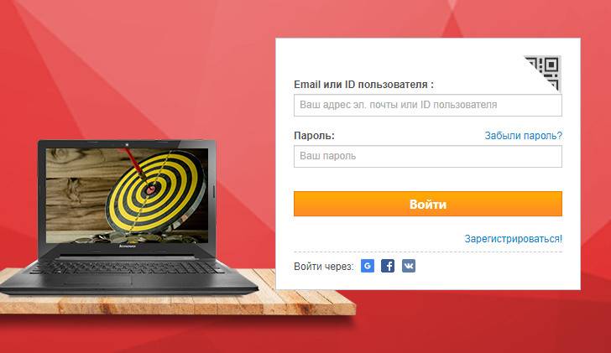Click the Войти через: label

tap(324, 267)
